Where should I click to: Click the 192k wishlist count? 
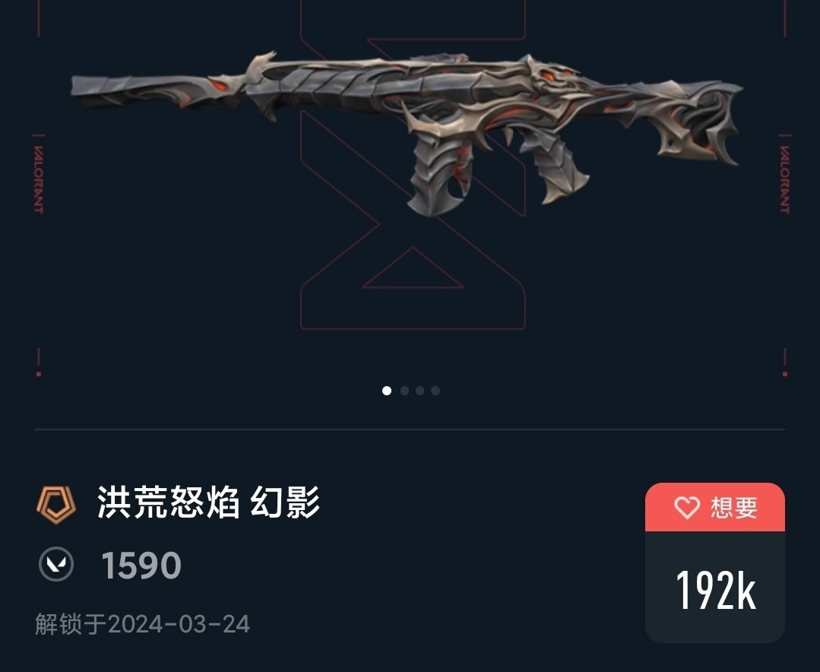tap(715, 590)
